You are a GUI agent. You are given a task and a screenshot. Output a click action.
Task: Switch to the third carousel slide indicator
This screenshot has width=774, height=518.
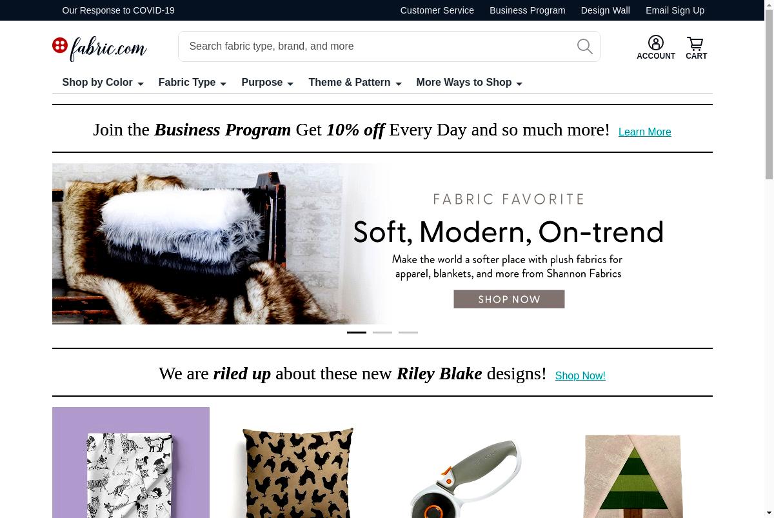tap(408, 332)
